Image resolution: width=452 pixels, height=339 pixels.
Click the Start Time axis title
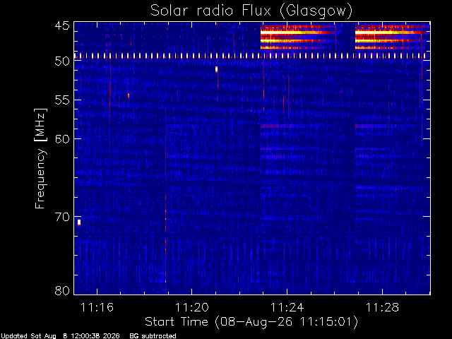(251, 322)
